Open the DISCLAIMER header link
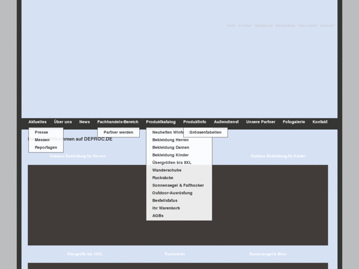 (x=308, y=26)
